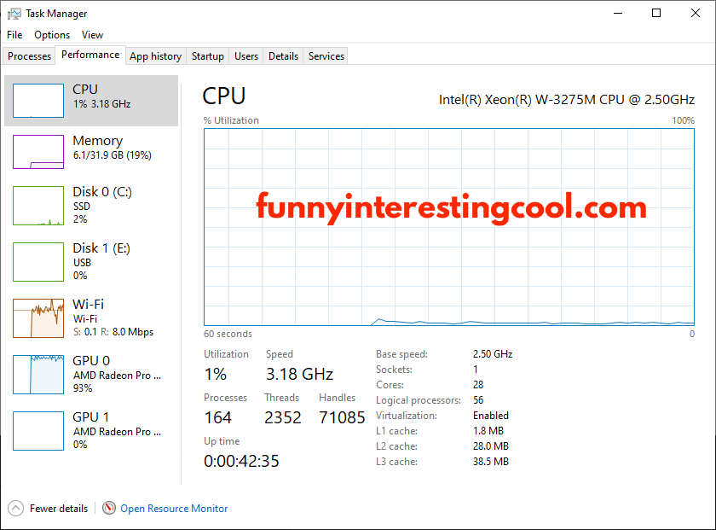This screenshot has width=716, height=530.
Task: Click the cores value 28
Action: coord(478,385)
